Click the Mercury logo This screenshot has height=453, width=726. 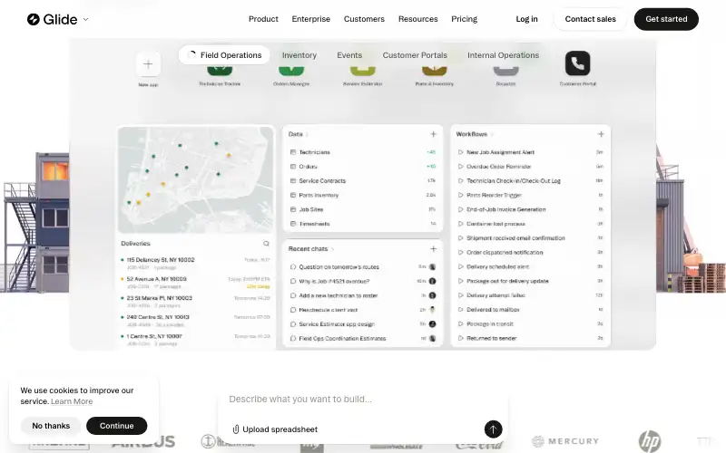tap(565, 441)
